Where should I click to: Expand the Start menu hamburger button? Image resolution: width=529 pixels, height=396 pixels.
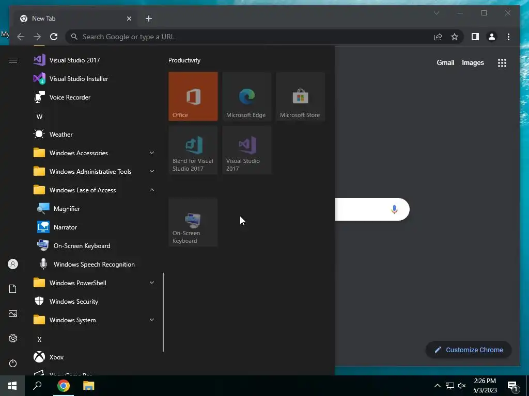[x=13, y=60]
